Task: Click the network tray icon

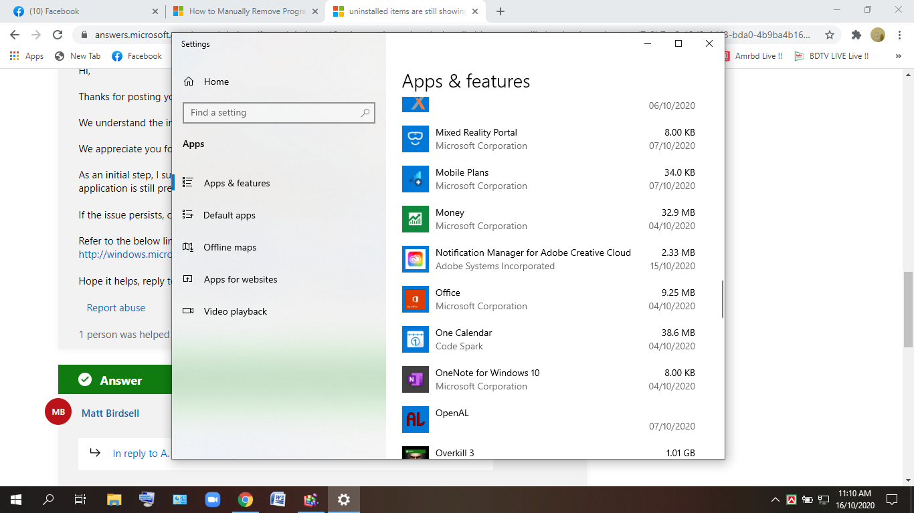Action: point(824,500)
